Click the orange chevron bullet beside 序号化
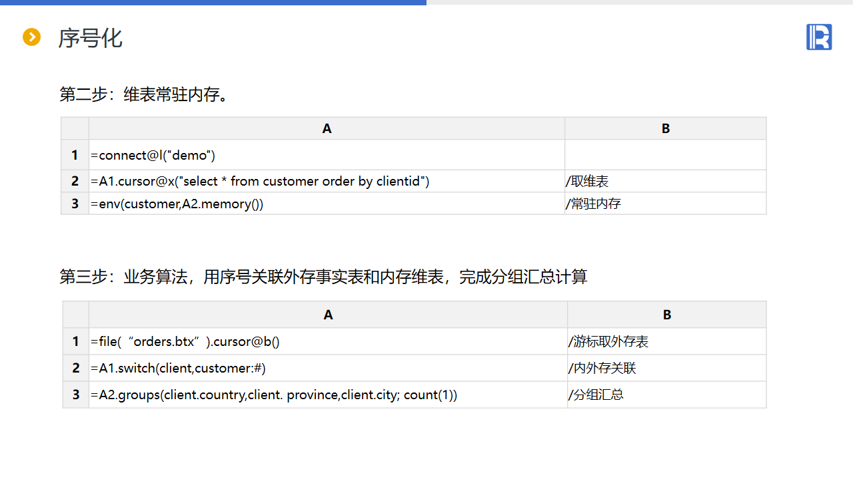853x479 pixels. tap(31, 37)
